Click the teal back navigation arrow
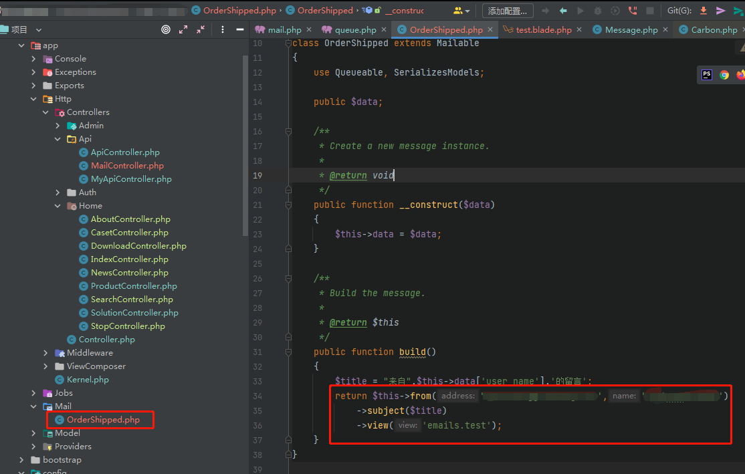The width and height of the screenshot is (745, 474). tap(563, 11)
